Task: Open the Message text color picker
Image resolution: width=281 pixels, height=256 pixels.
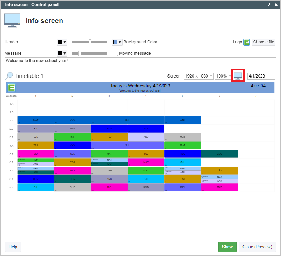Action: 62,53
